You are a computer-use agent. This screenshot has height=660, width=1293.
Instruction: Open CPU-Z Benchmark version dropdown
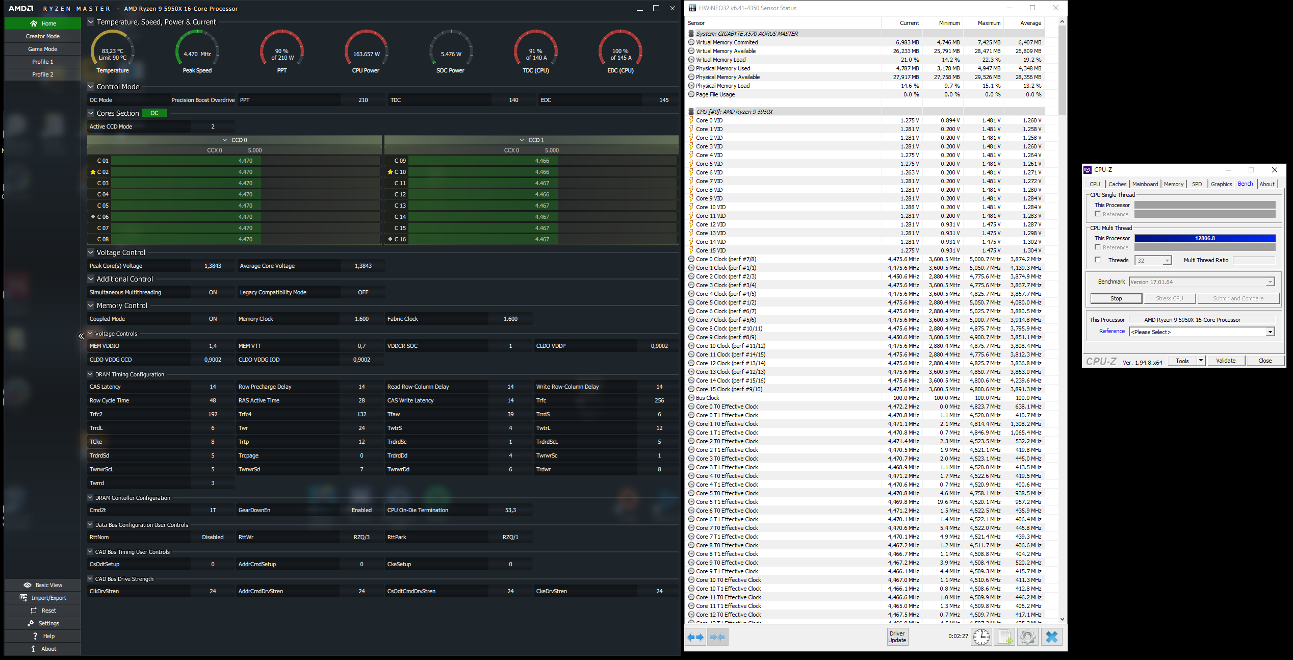pyautogui.click(x=1270, y=282)
